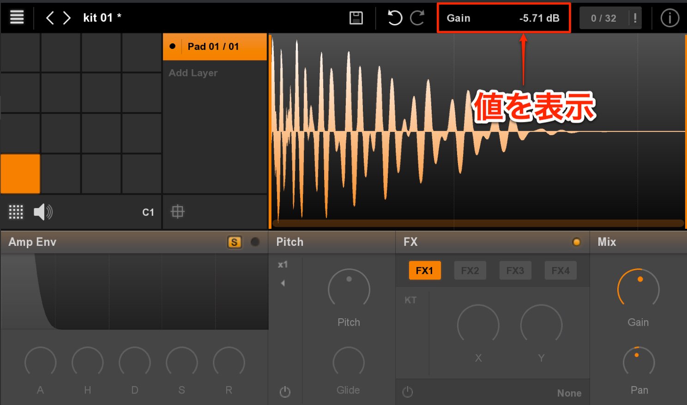
Task: Open the info panel icon
Action: click(669, 18)
